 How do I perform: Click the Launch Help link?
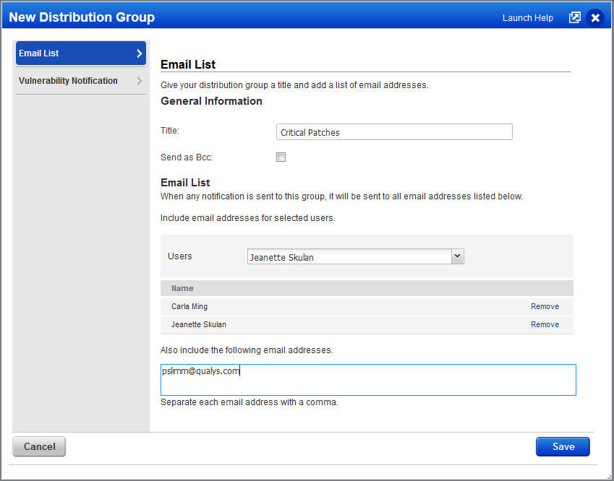(527, 18)
